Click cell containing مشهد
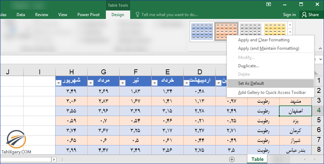 (x=296, y=101)
